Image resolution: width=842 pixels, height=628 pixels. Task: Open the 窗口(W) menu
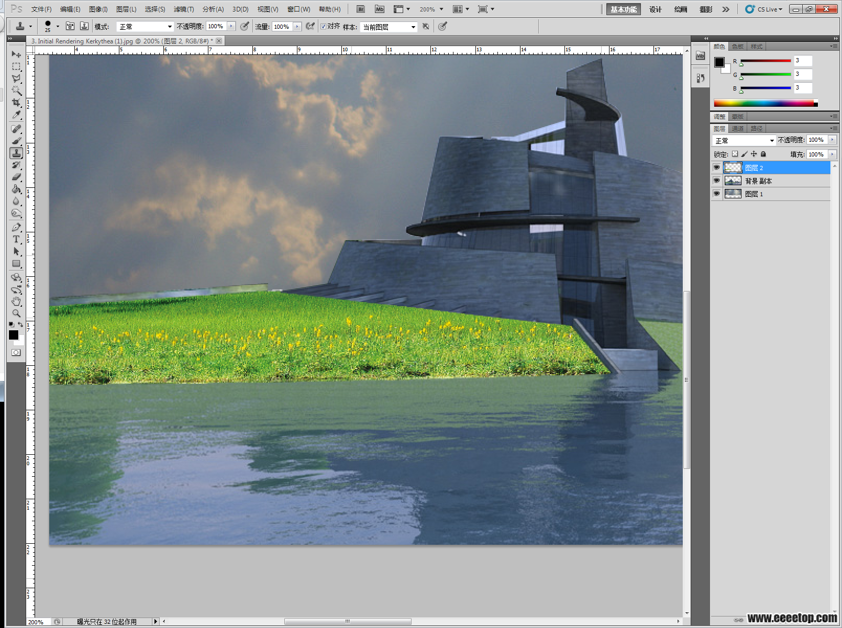pos(298,9)
